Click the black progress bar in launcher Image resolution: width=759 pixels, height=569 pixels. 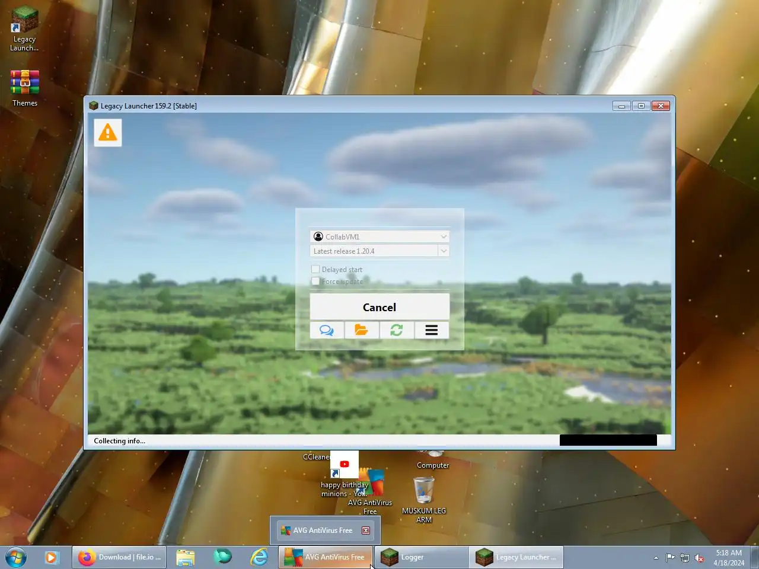pyautogui.click(x=608, y=440)
